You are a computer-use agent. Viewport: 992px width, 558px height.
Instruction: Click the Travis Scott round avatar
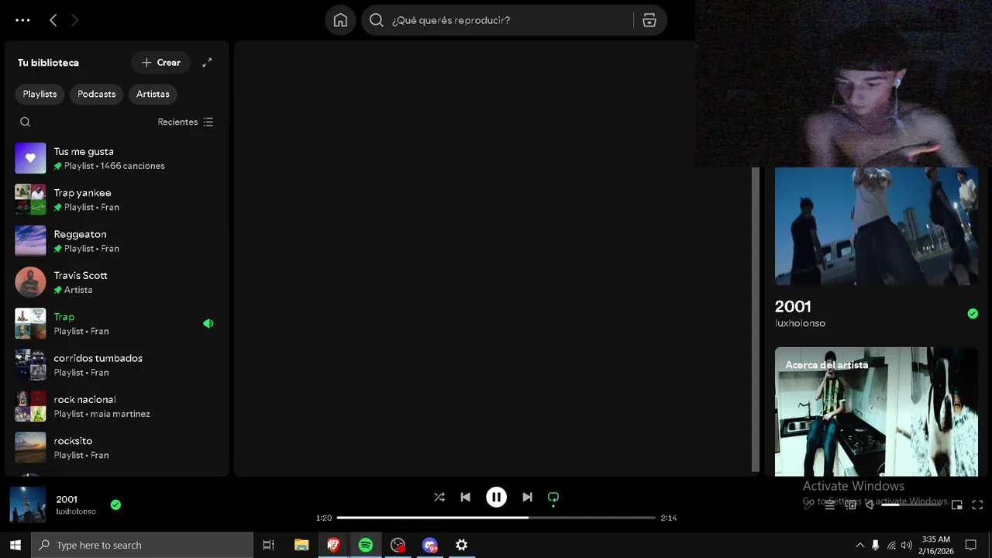pyautogui.click(x=30, y=282)
